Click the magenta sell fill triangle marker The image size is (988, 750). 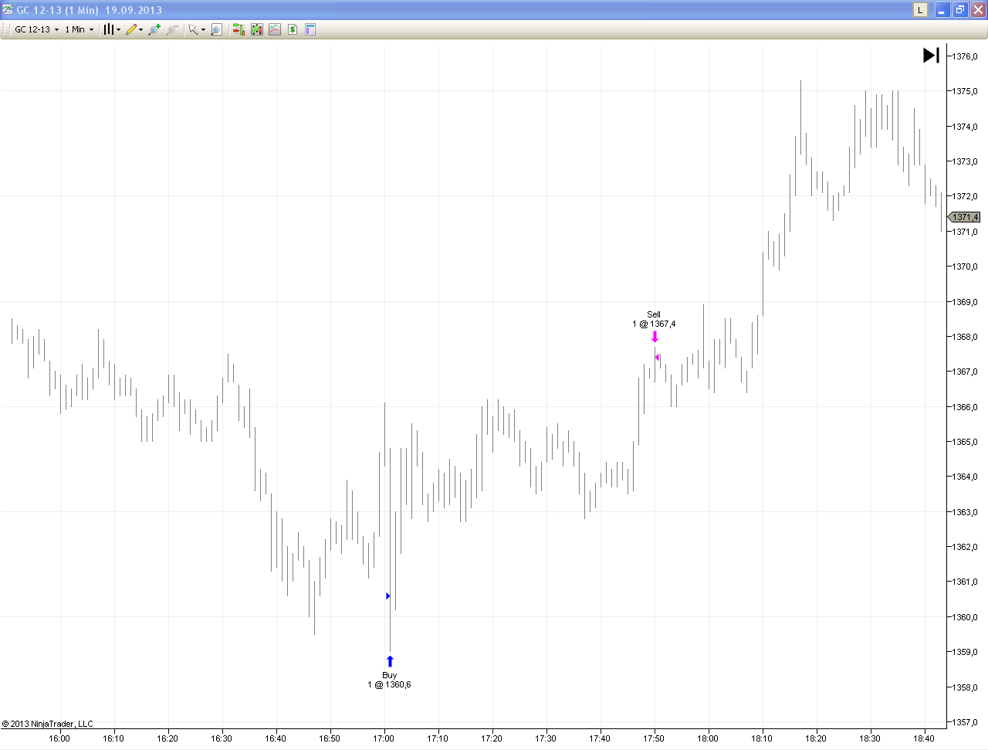point(657,357)
